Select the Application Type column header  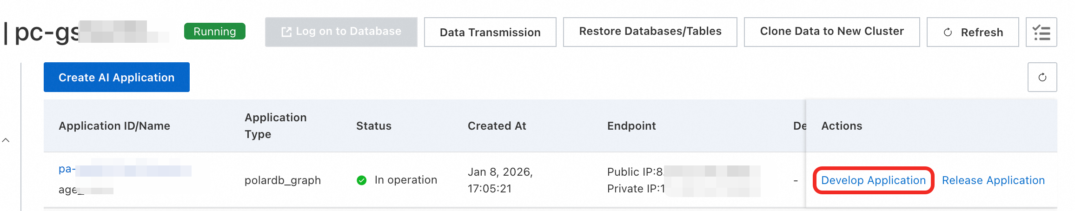(x=275, y=126)
